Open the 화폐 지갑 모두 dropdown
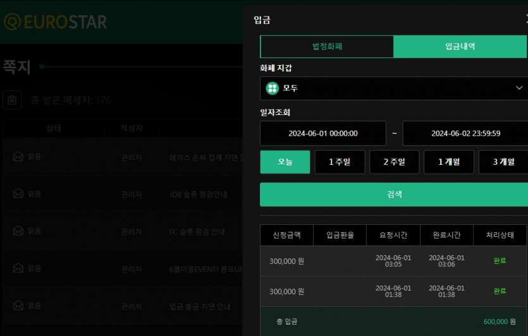 click(x=394, y=88)
